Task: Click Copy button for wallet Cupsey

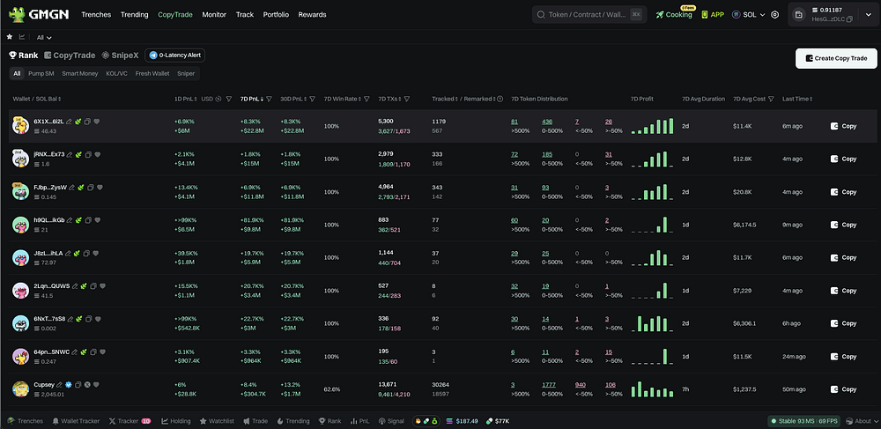Action: pos(843,389)
